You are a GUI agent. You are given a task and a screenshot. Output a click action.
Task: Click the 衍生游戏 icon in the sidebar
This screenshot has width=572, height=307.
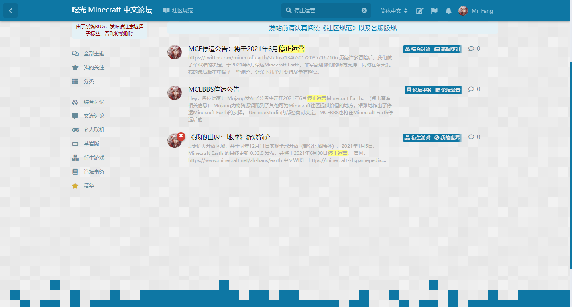[x=75, y=158]
